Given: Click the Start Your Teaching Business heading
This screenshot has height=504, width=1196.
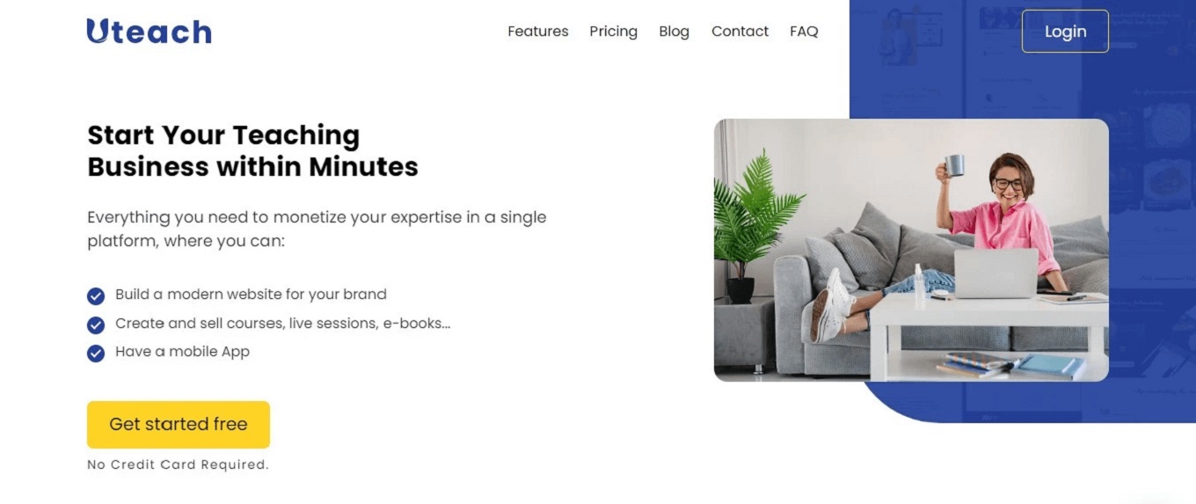Looking at the screenshot, I should pyautogui.click(x=253, y=150).
